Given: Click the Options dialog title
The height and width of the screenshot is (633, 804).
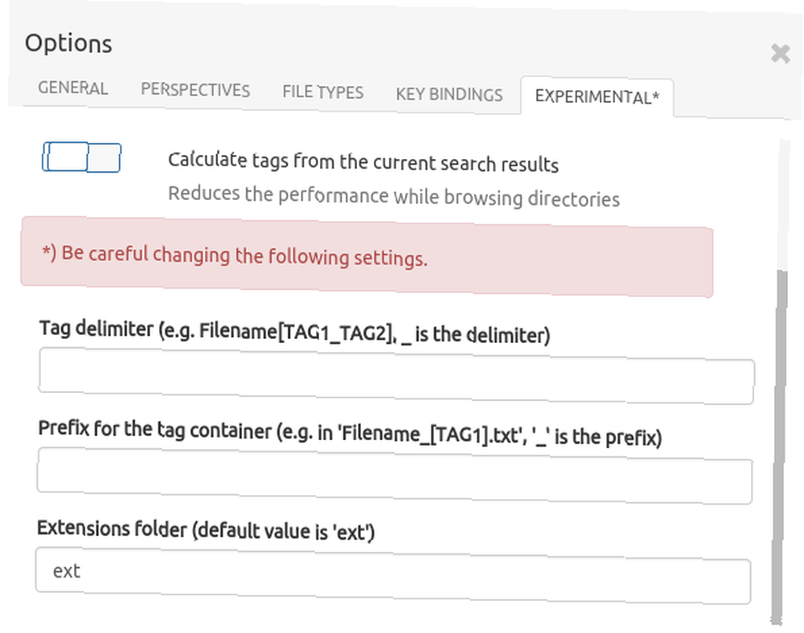Looking at the screenshot, I should tap(68, 43).
